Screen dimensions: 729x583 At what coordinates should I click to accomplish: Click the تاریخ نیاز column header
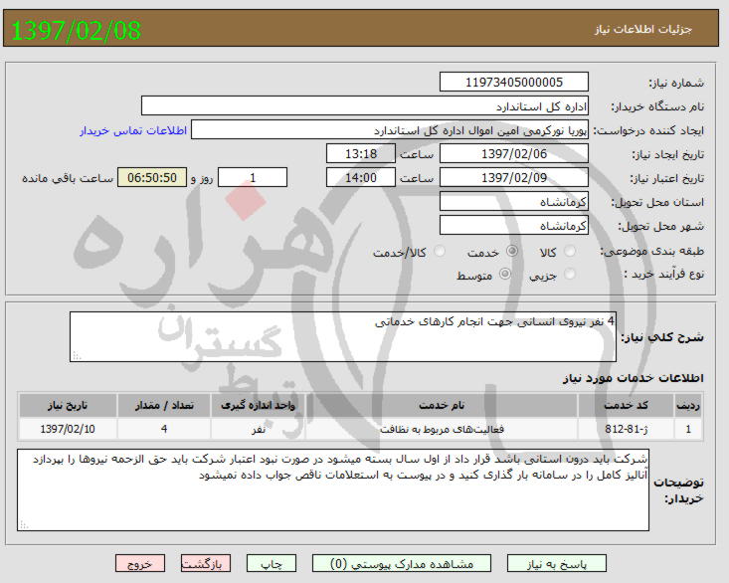click(x=68, y=405)
